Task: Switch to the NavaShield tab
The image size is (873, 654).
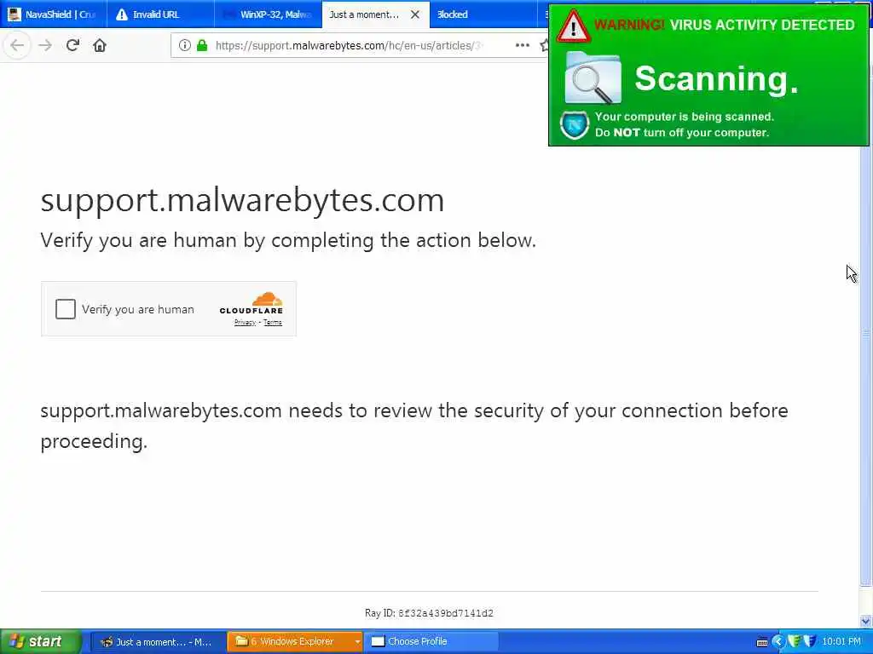Action: point(54,14)
